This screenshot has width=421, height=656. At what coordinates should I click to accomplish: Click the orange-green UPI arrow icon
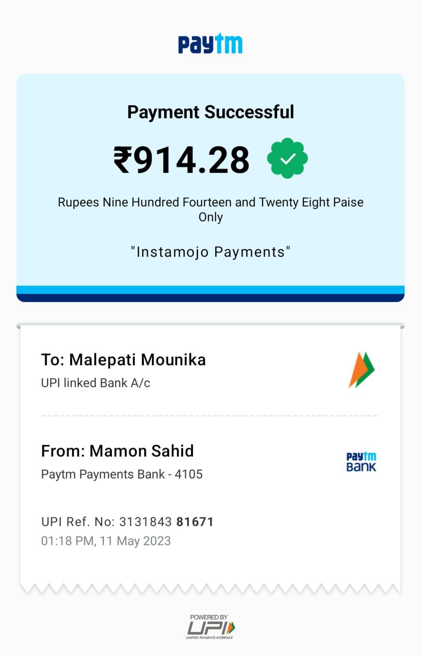click(361, 370)
